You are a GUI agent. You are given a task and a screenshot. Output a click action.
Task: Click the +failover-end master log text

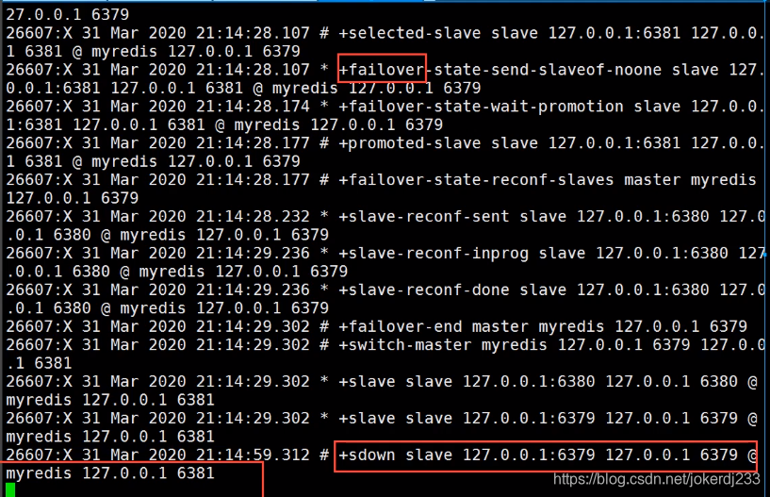[434, 326]
